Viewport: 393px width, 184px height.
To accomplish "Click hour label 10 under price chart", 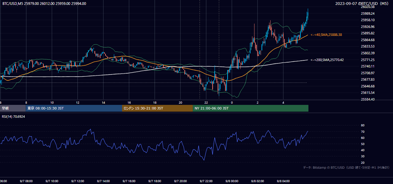I will click(52, 102).
